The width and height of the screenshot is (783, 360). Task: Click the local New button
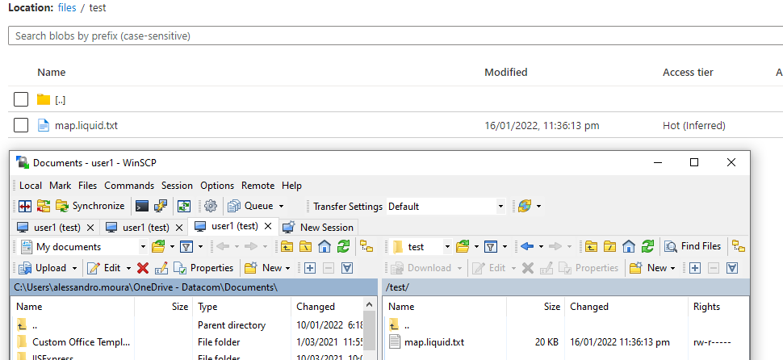tap(264, 268)
